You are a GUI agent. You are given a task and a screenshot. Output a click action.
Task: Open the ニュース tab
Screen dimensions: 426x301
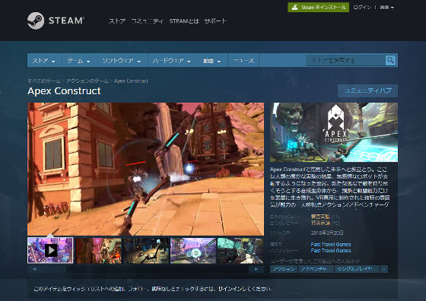243,61
